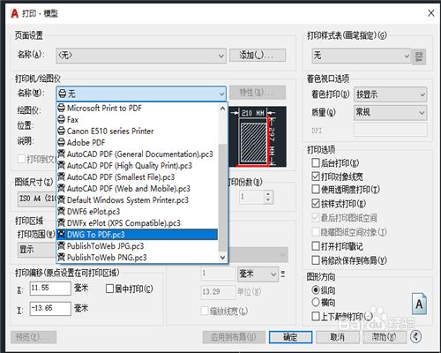The width and height of the screenshot is (441, 353).
Task: Click 取消 cancel button
Action: pyautogui.click(x=338, y=337)
